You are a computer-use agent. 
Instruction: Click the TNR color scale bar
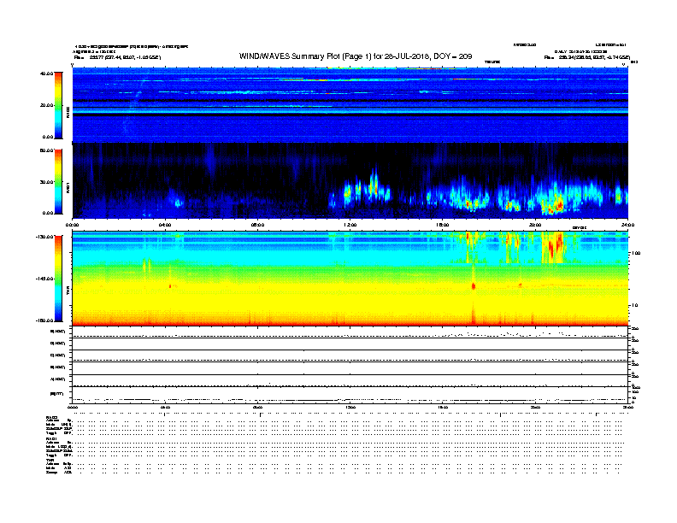click(x=58, y=279)
